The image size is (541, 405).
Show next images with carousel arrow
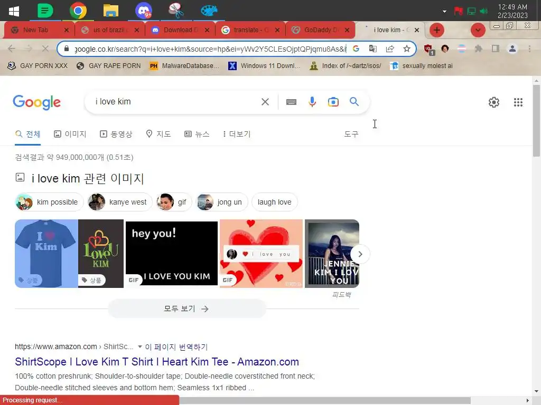pyautogui.click(x=360, y=254)
